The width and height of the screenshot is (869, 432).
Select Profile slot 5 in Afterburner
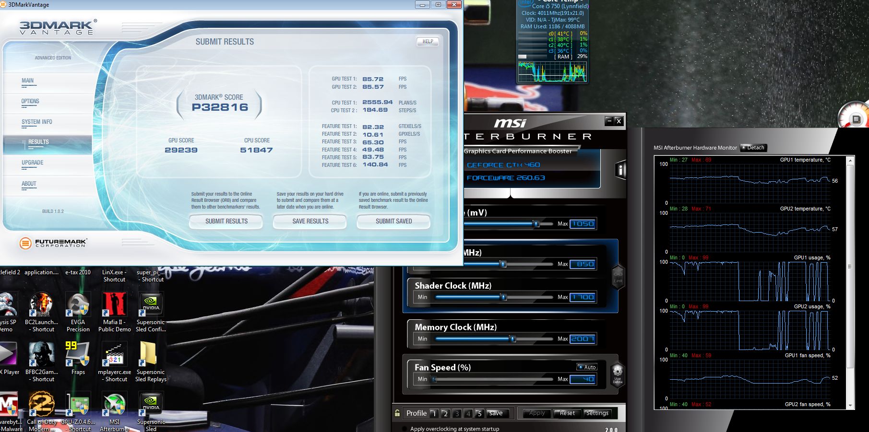[479, 413]
